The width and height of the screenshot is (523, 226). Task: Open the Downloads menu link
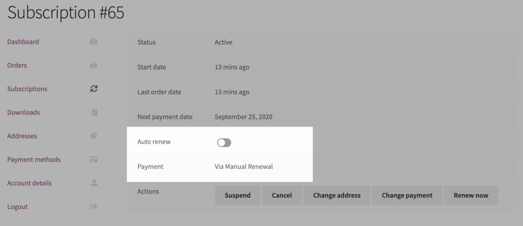(24, 113)
